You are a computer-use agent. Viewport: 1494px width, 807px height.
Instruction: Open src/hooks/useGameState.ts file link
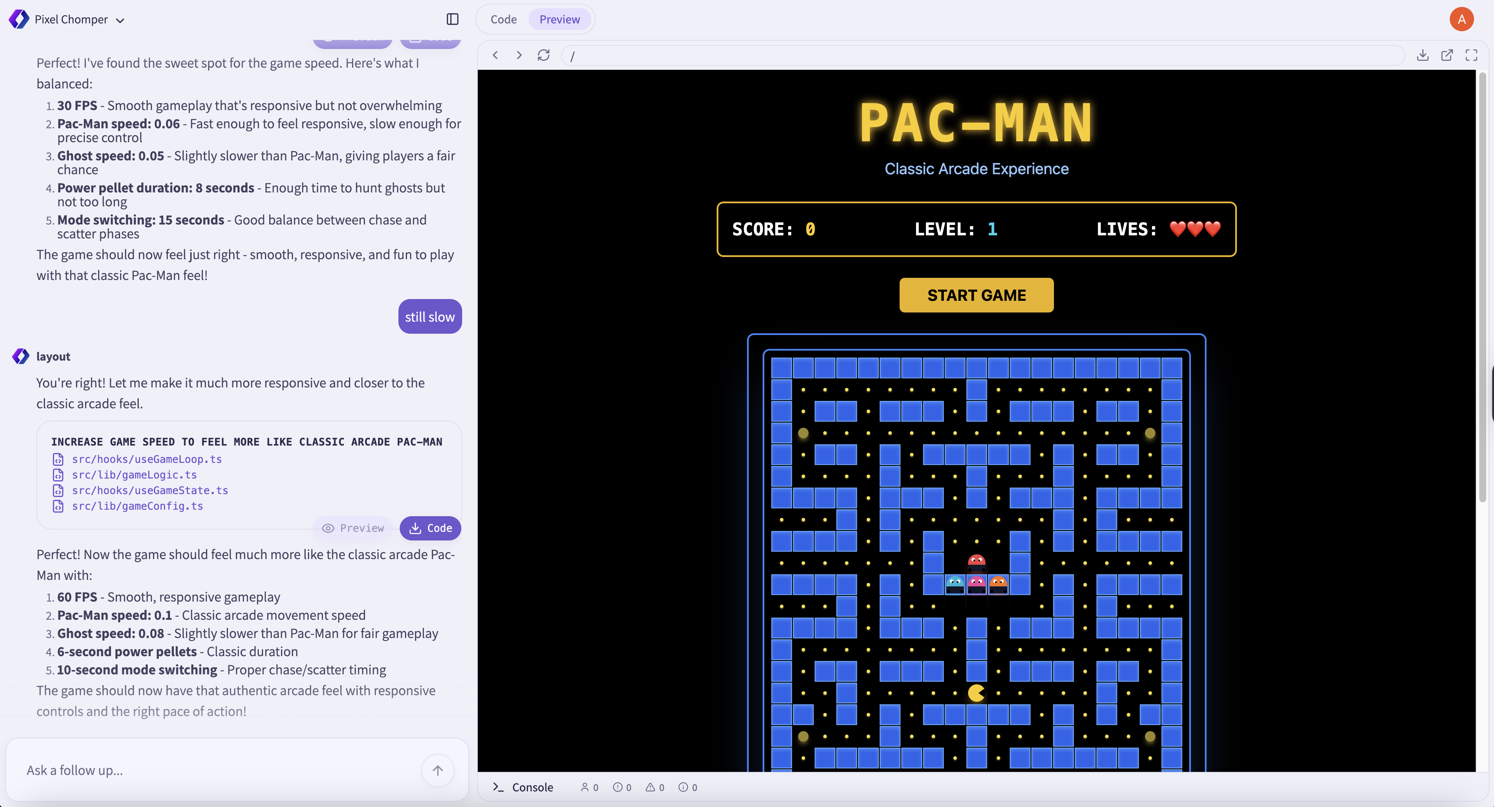(x=150, y=491)
